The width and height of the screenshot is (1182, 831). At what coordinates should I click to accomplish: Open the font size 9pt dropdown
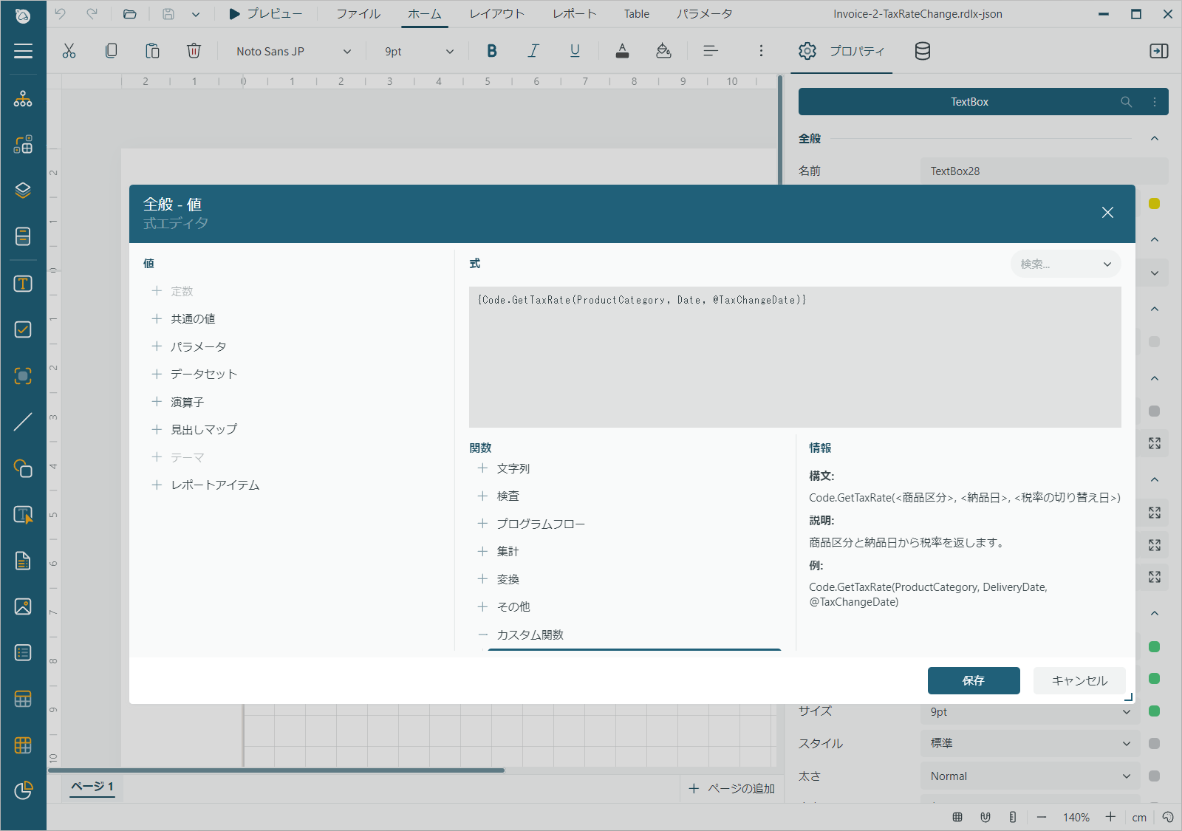pyautogui.click(x=419, y=51)
